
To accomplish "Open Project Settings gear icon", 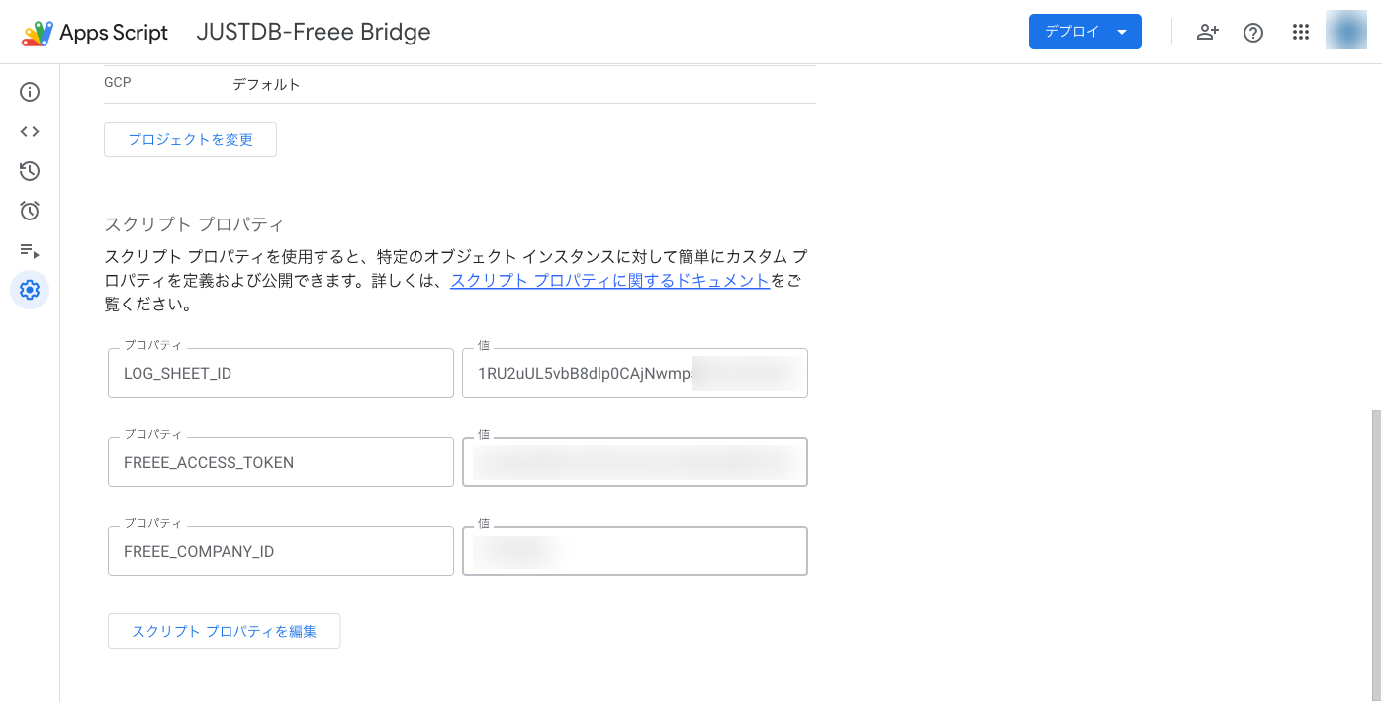I will tap(30, 290).
